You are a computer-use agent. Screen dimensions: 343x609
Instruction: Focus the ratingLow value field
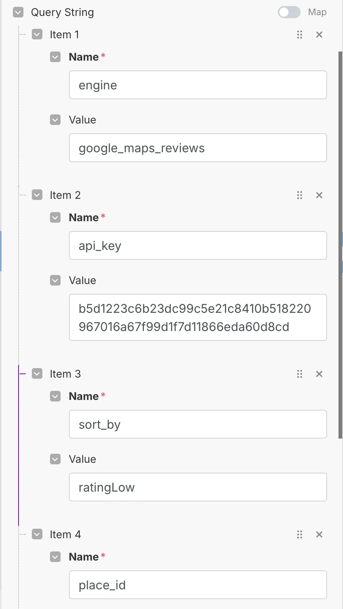198,487
